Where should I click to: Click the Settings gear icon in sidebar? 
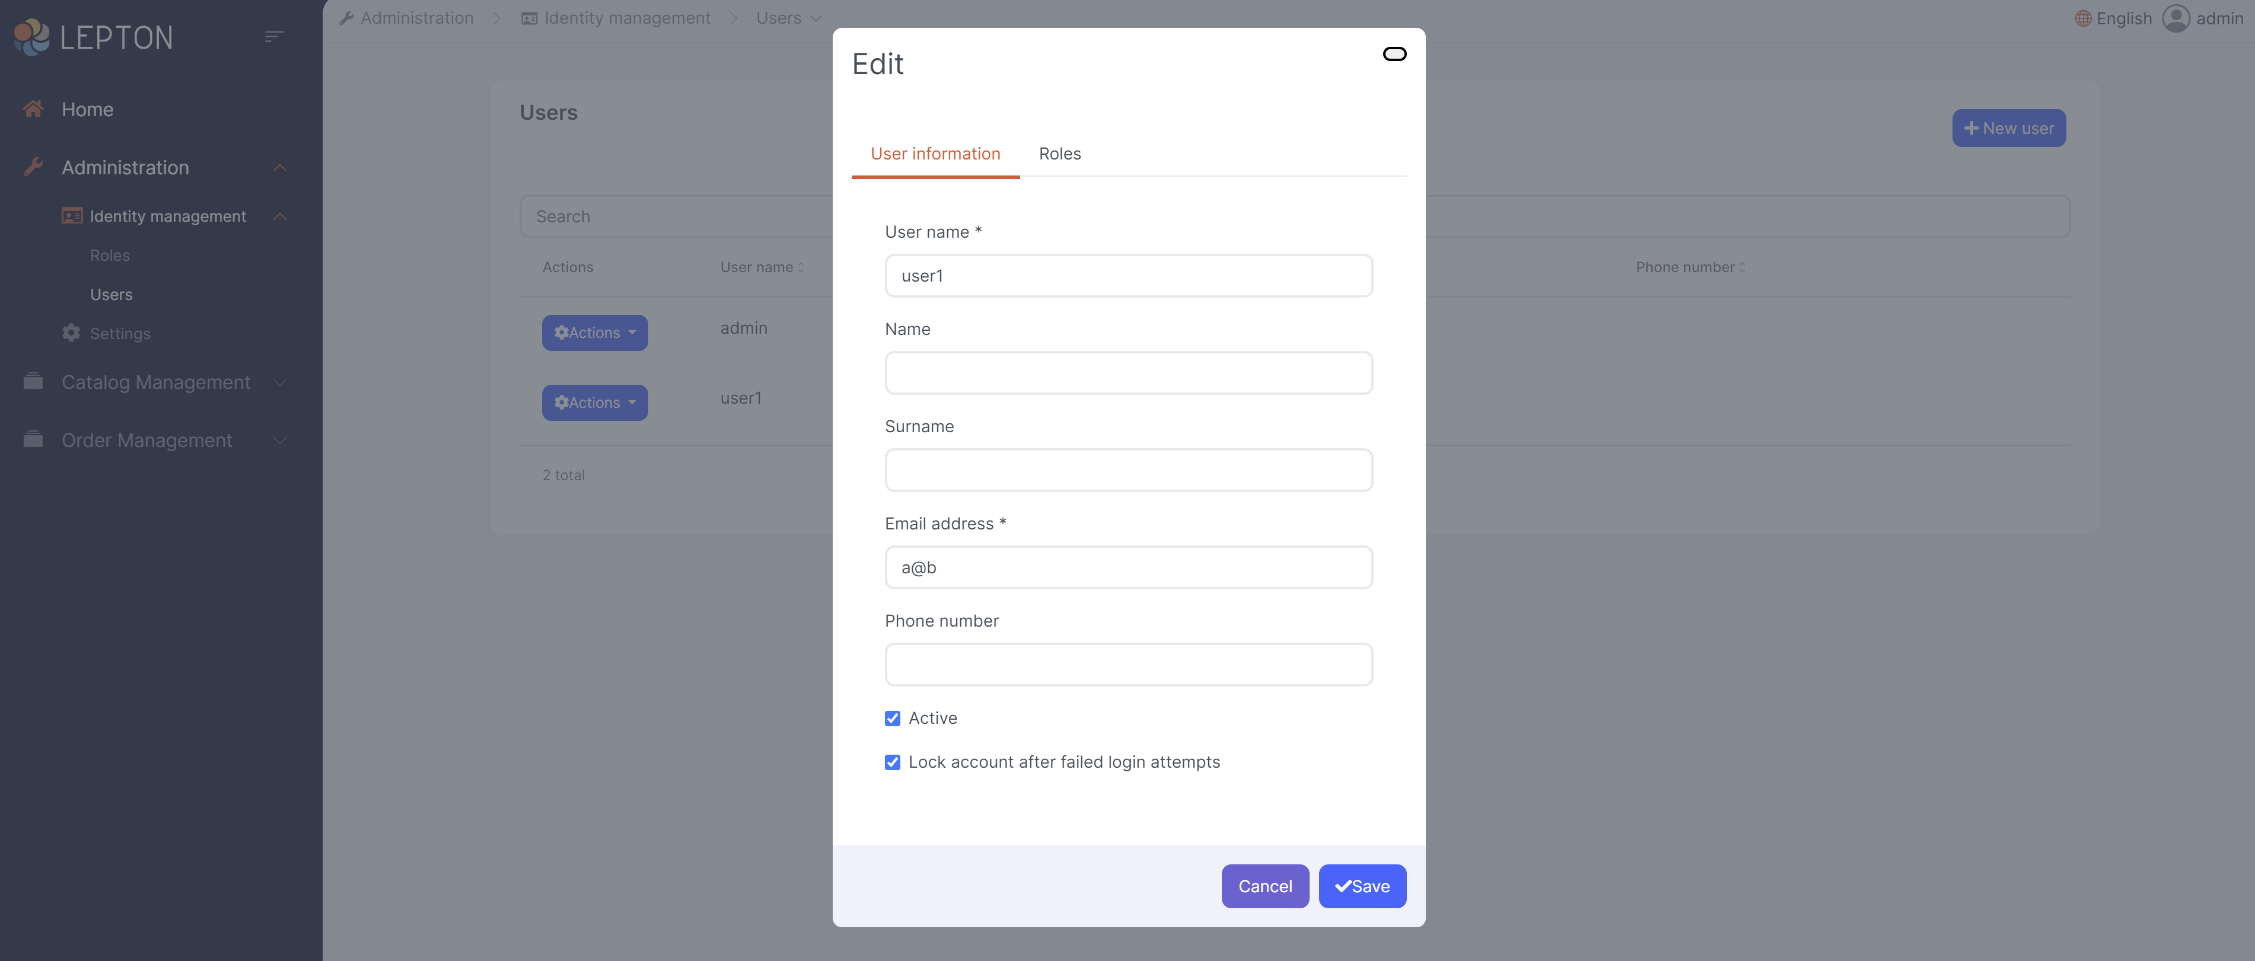[x=72, y=333]
